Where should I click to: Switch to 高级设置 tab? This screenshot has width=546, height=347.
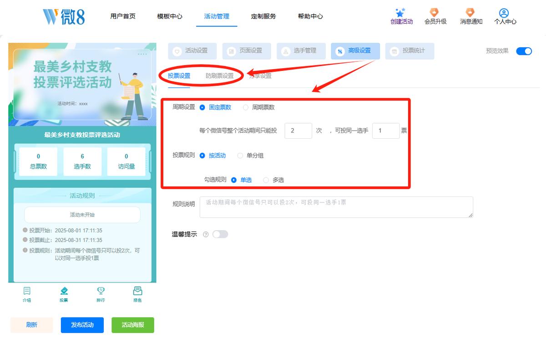tap(355, 51)
